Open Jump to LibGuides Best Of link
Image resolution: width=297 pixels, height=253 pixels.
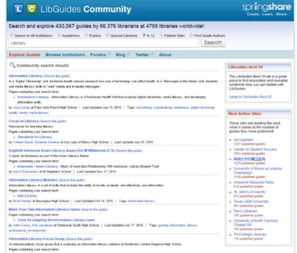[250, 97]
